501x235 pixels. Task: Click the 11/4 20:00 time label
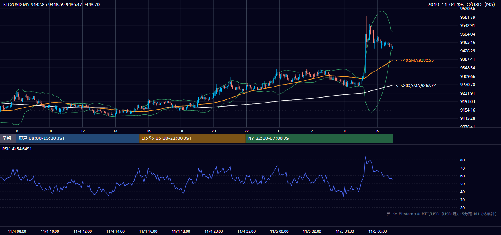214,231
